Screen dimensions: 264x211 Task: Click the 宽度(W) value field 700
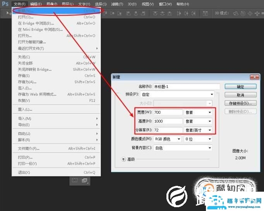pyautogui.click(x=168, y=112)
